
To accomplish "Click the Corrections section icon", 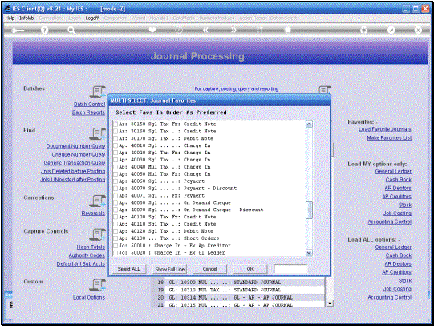I will click(x=97, y=201).
